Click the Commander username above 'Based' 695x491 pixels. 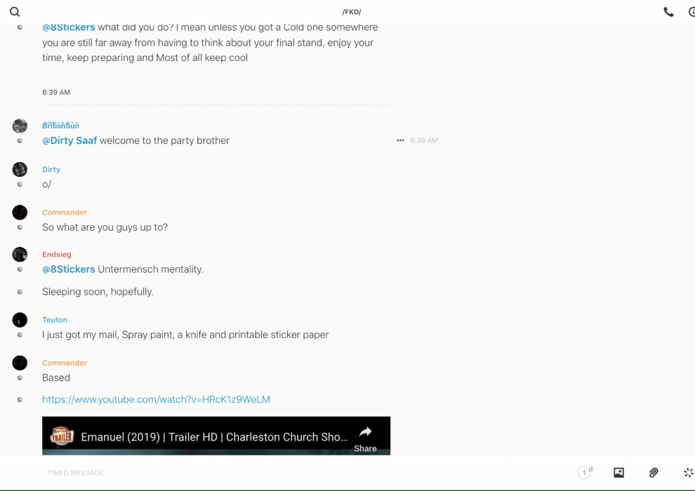click(65, 363)
